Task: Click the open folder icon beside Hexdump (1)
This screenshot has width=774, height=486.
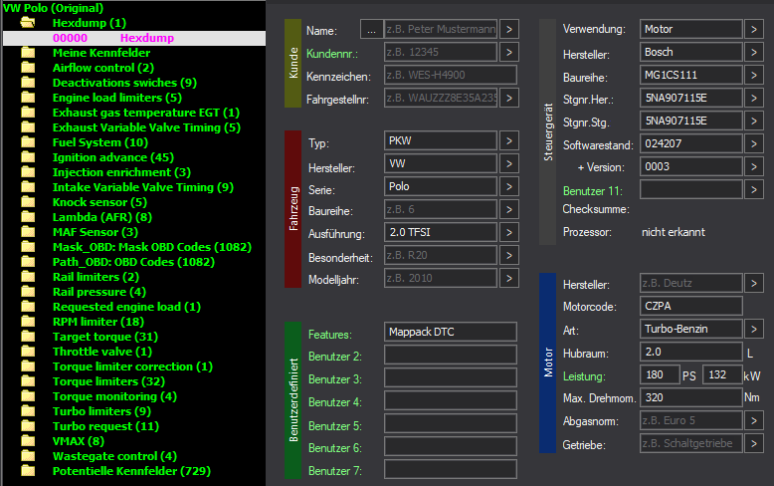Action: 28,23
